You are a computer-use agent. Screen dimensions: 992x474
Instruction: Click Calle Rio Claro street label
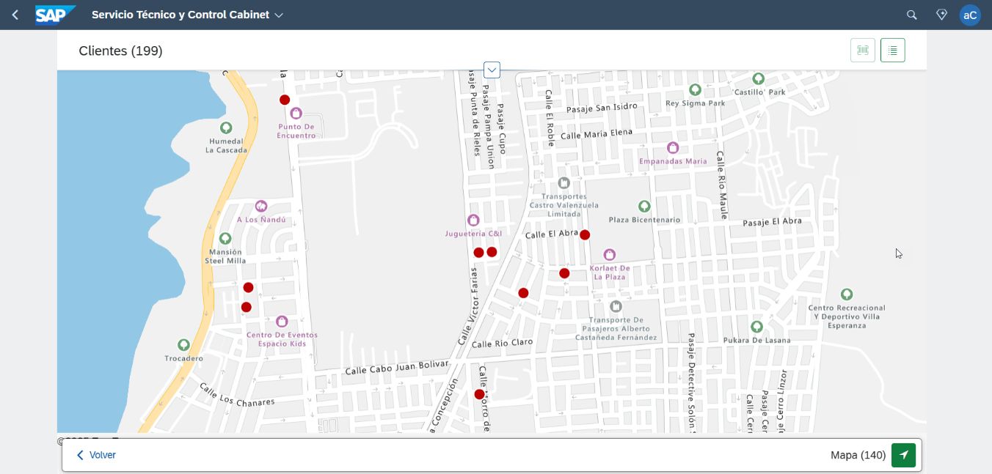(503, 343)
